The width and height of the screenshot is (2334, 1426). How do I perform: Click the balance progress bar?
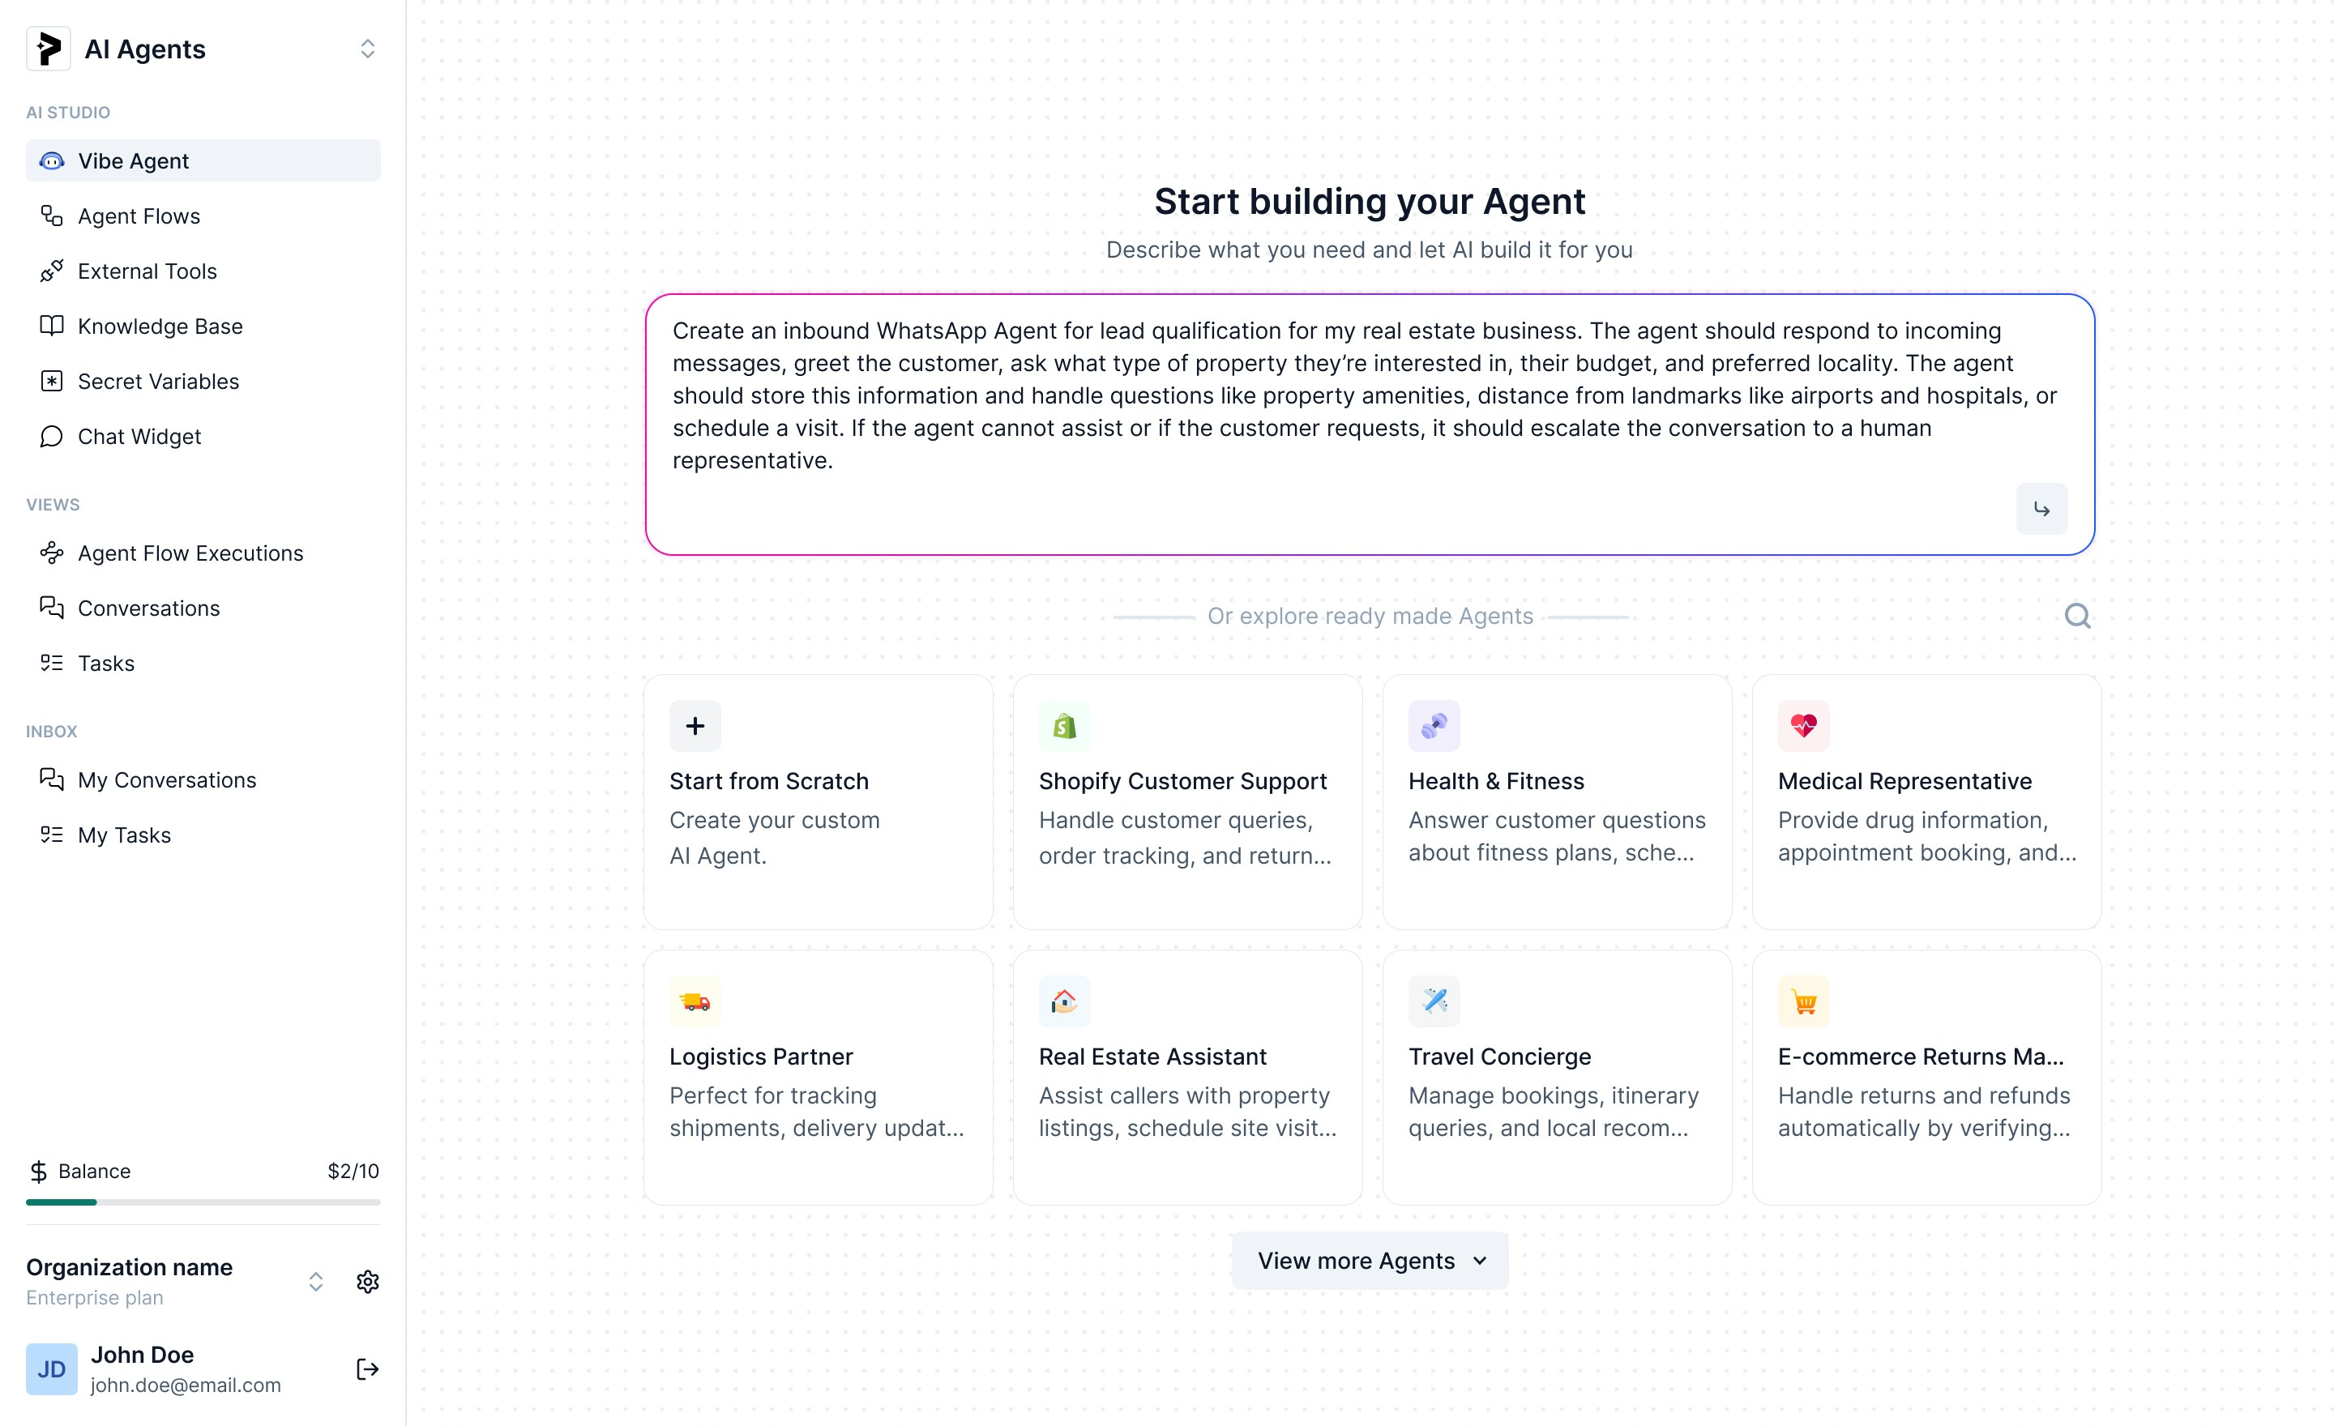coord(203,1202)
